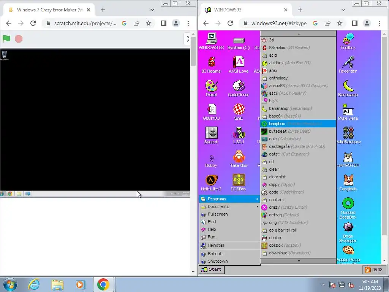This screenshot has width=389, height=292.
Task: Select Fullscreen in the Start menu
Action: pos(229,214)
